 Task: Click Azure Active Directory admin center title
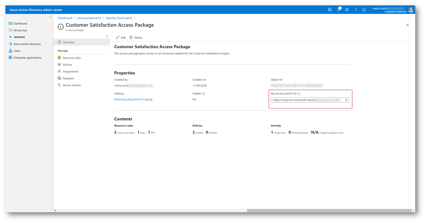tap(36, 10)
